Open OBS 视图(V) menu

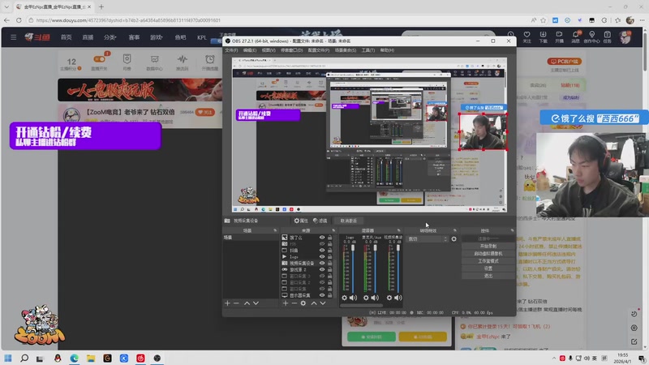pos(269,50)
